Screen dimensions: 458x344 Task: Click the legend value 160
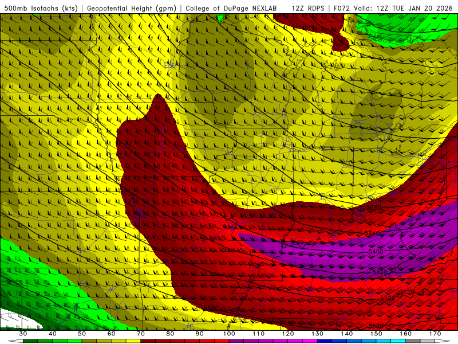point(406,334)
